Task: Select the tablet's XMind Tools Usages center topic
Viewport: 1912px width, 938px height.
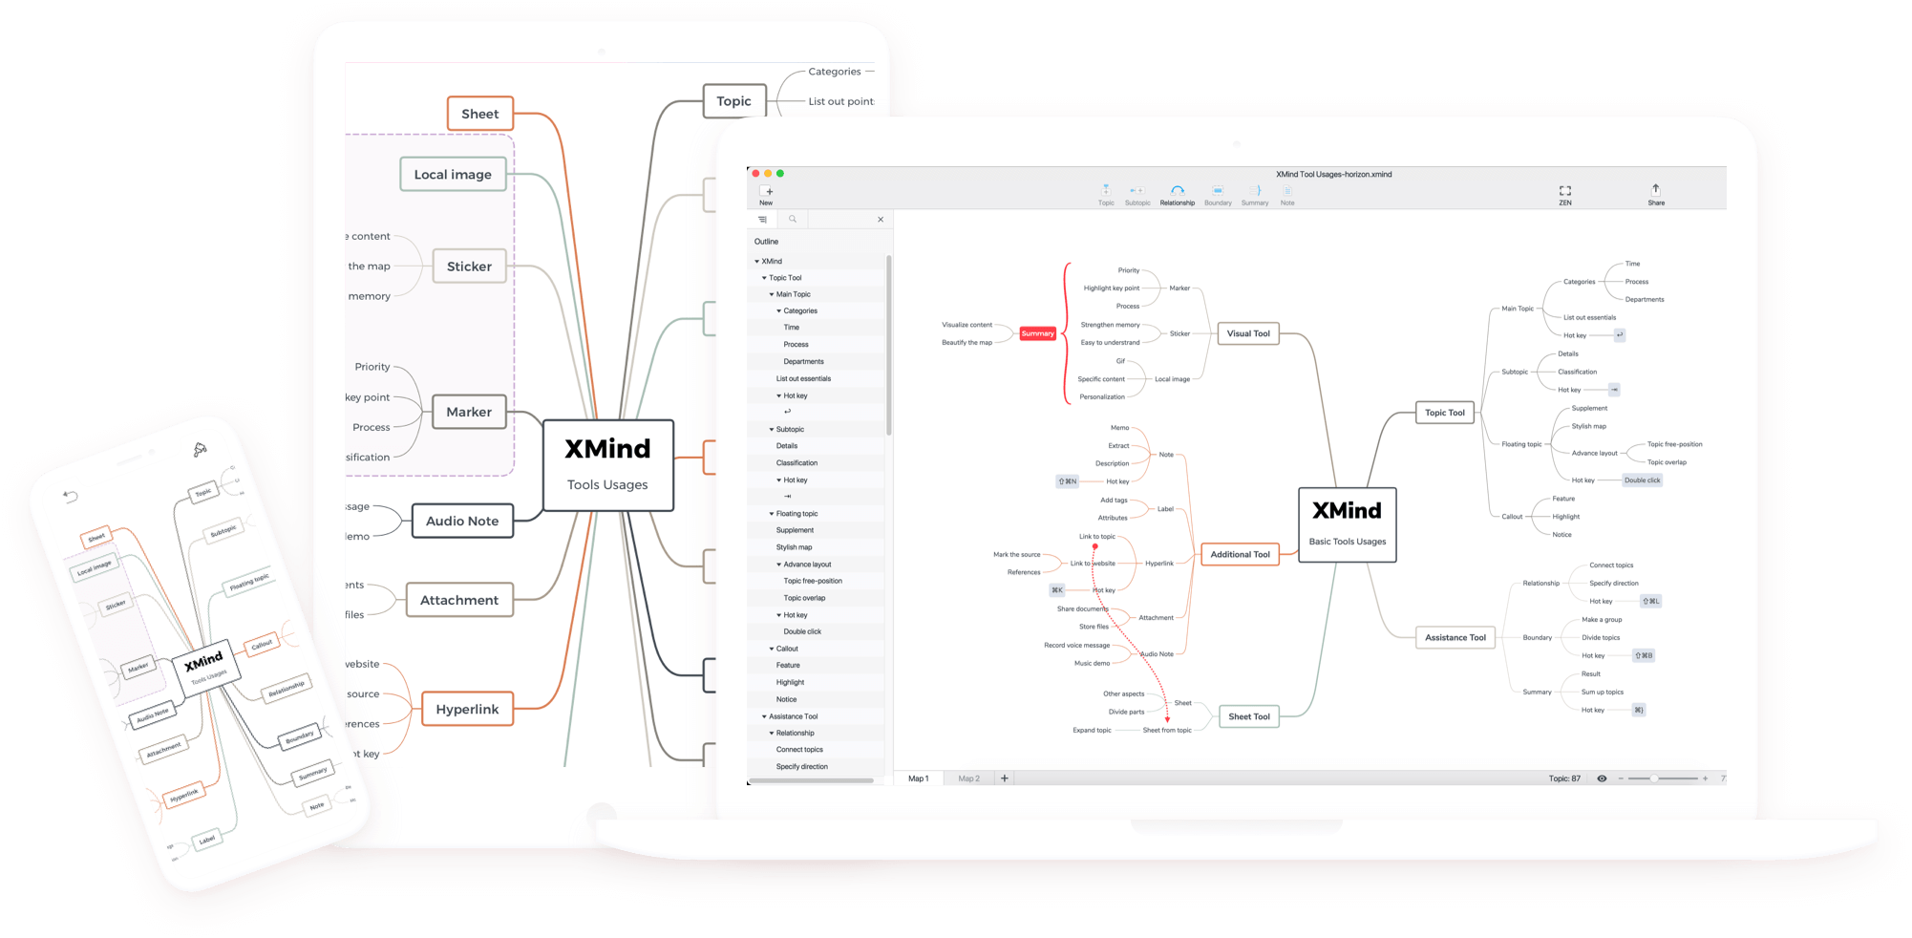Action: click(608, 465)
